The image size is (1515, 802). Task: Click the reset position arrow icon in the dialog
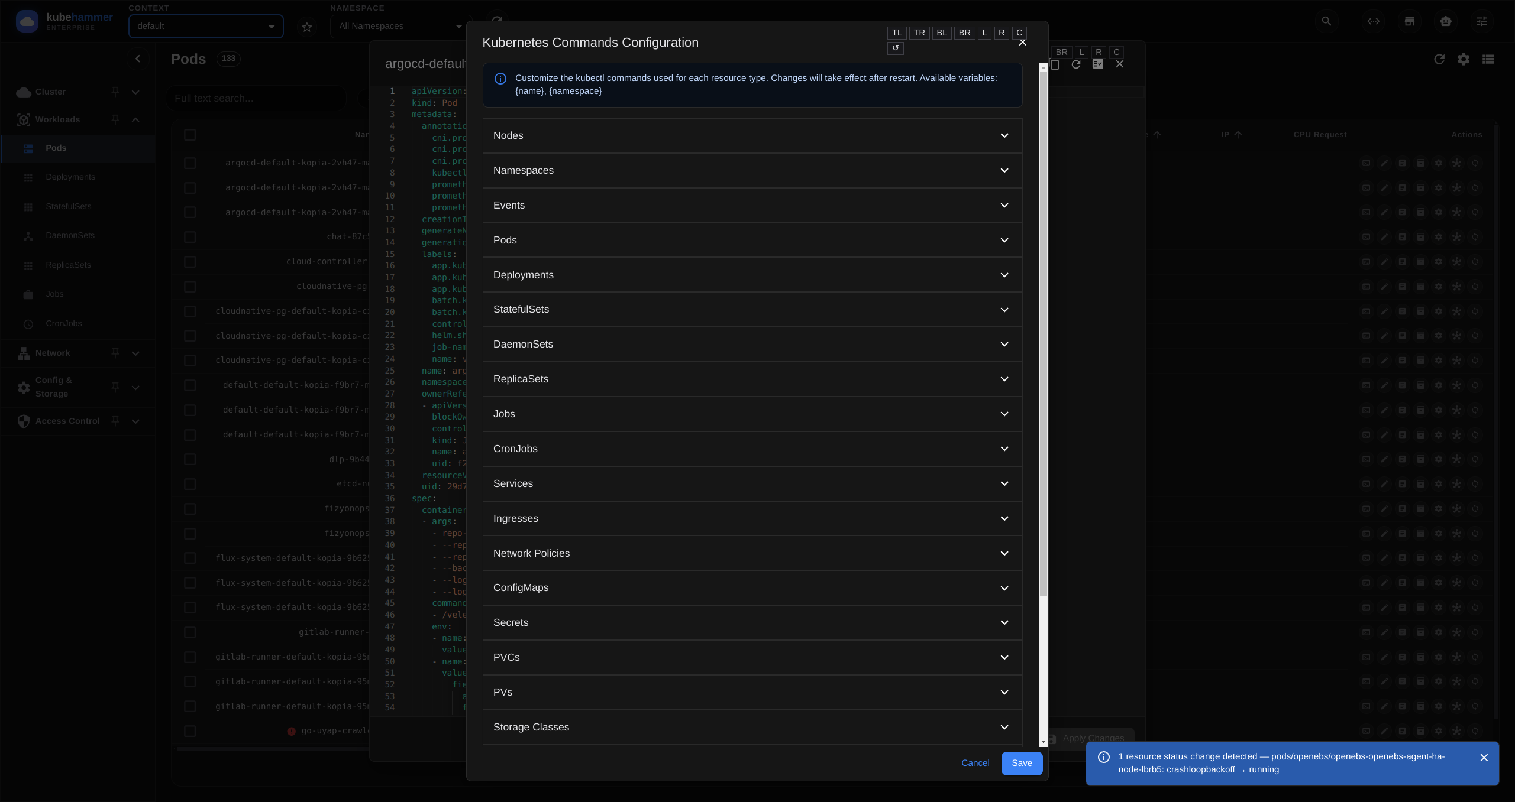pyautogui.click(x=896, y=48)
